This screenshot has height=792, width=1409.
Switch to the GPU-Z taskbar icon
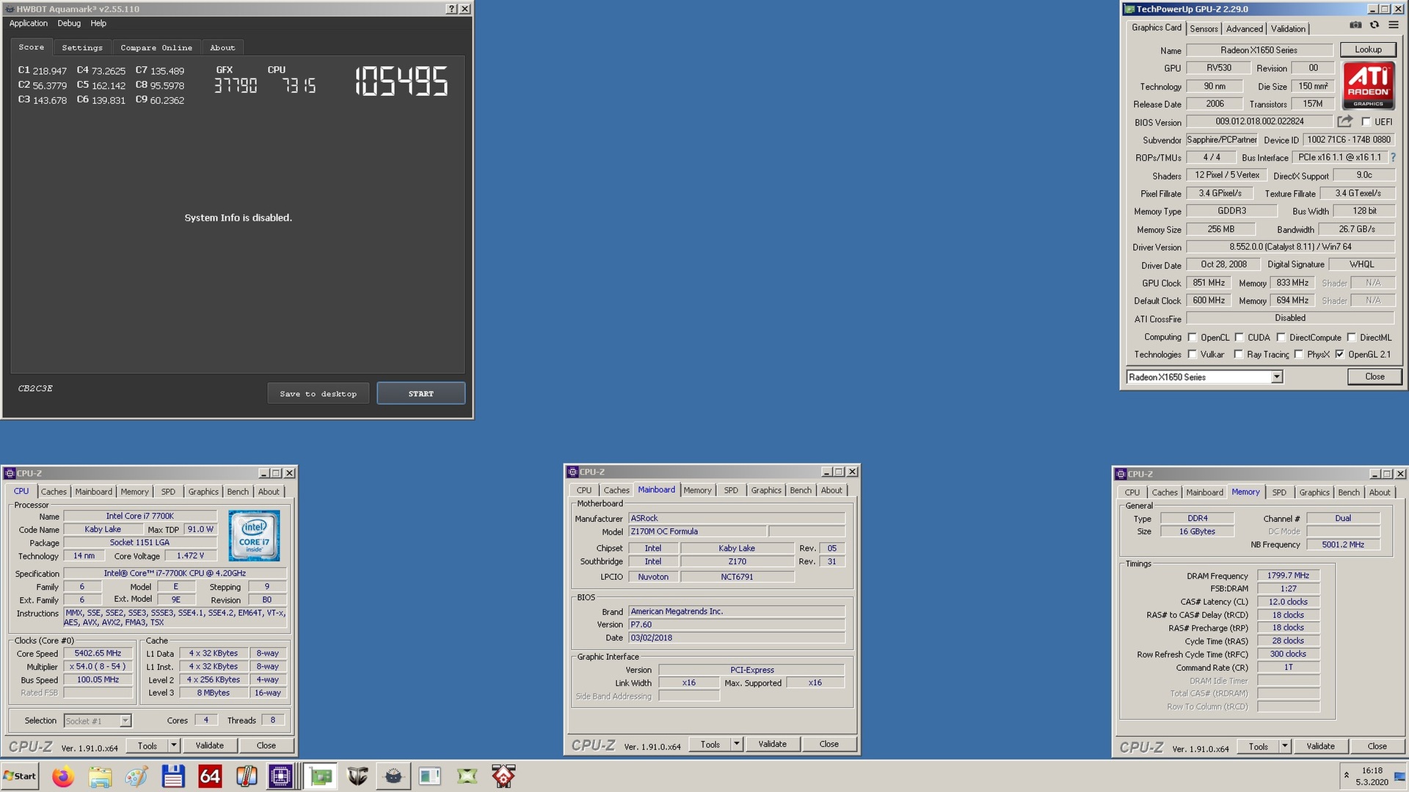click(x=321, y=776)
